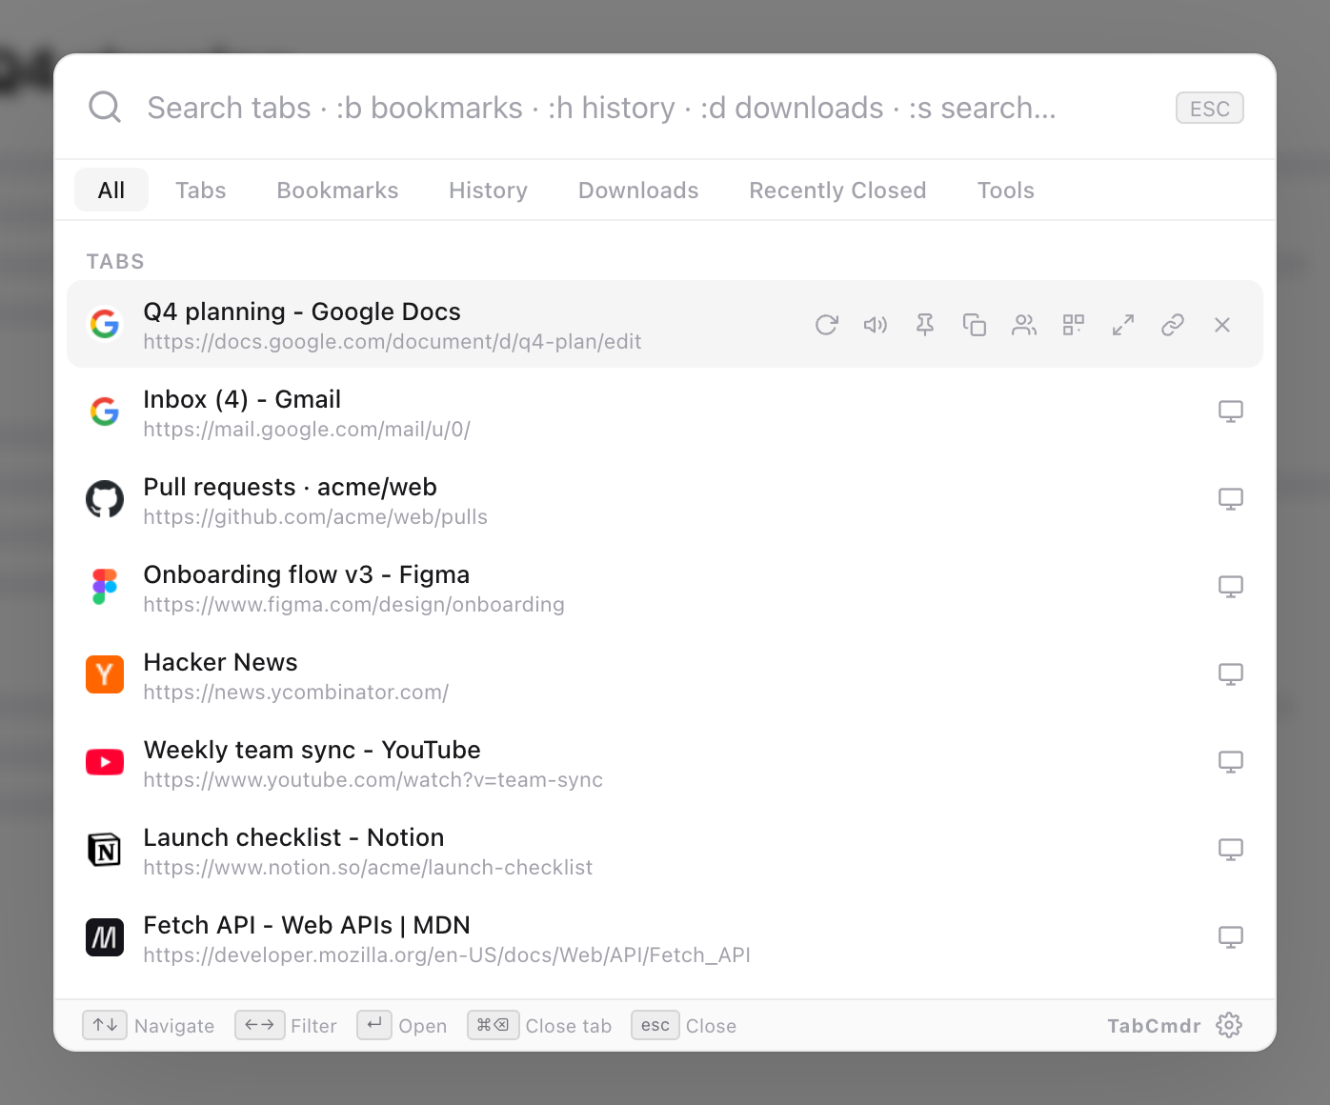This screenshot has height=1105, width=1330.
Task: Focus the Search tabs input field
Action: 648,108
